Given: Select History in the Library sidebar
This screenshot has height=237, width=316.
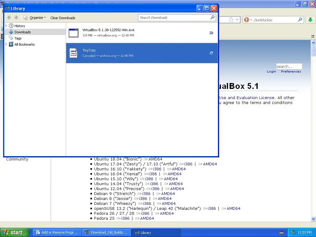Looking at the screenshot, I should click(x=19, y=26).
